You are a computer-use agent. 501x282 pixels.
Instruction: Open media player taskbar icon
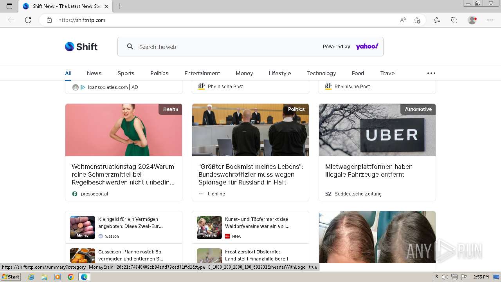(58, 277)
